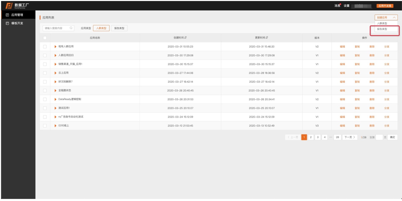Check the box for 0310线上
Viewport: 402px width, 201px height.
point(45,126)
